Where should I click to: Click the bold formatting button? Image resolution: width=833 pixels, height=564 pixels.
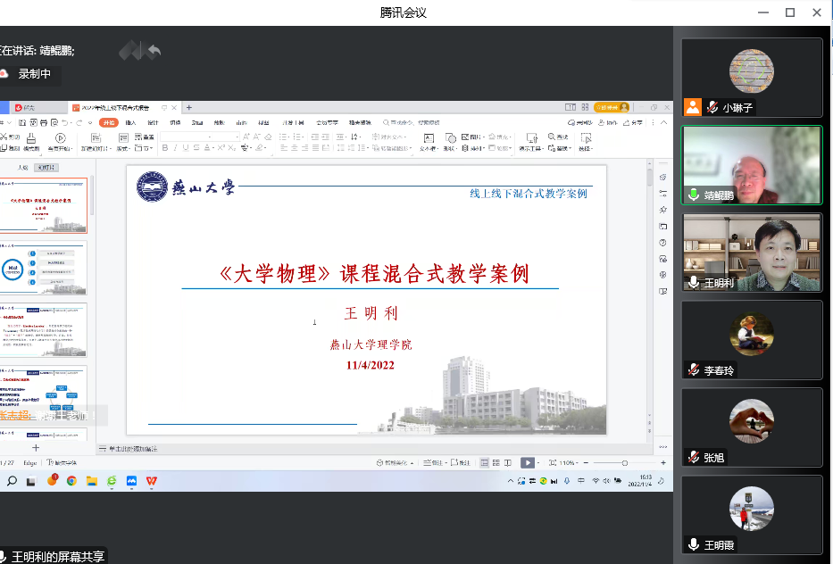[x=166, y=148]
